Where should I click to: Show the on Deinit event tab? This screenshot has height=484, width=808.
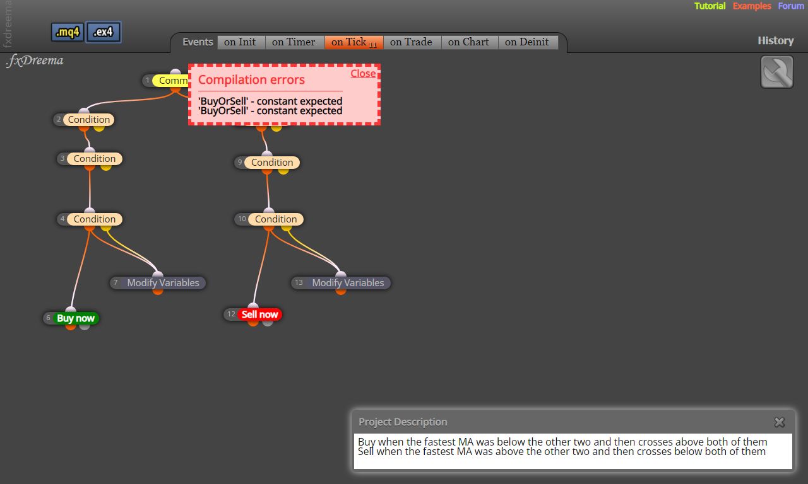click(x=528, y=42)
